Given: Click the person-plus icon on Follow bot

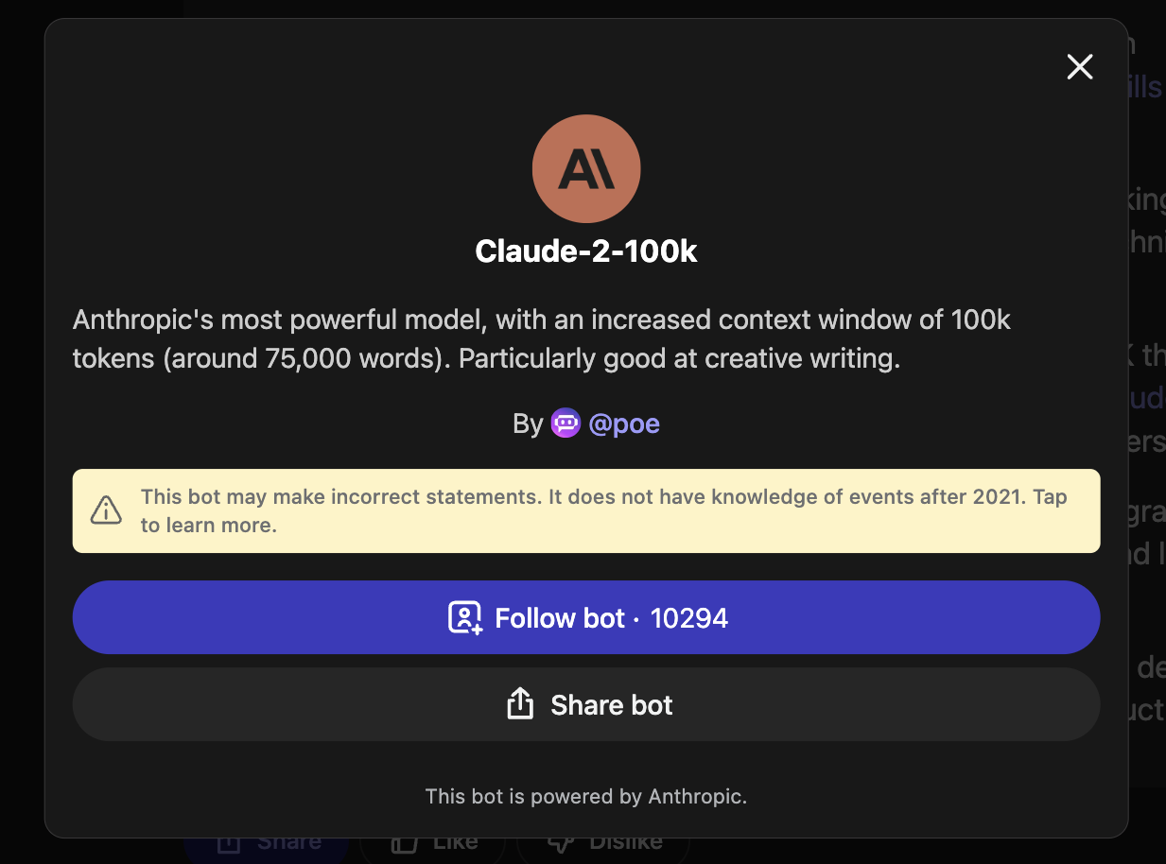Looking at the screenshot, I should [x=465, y=618].
